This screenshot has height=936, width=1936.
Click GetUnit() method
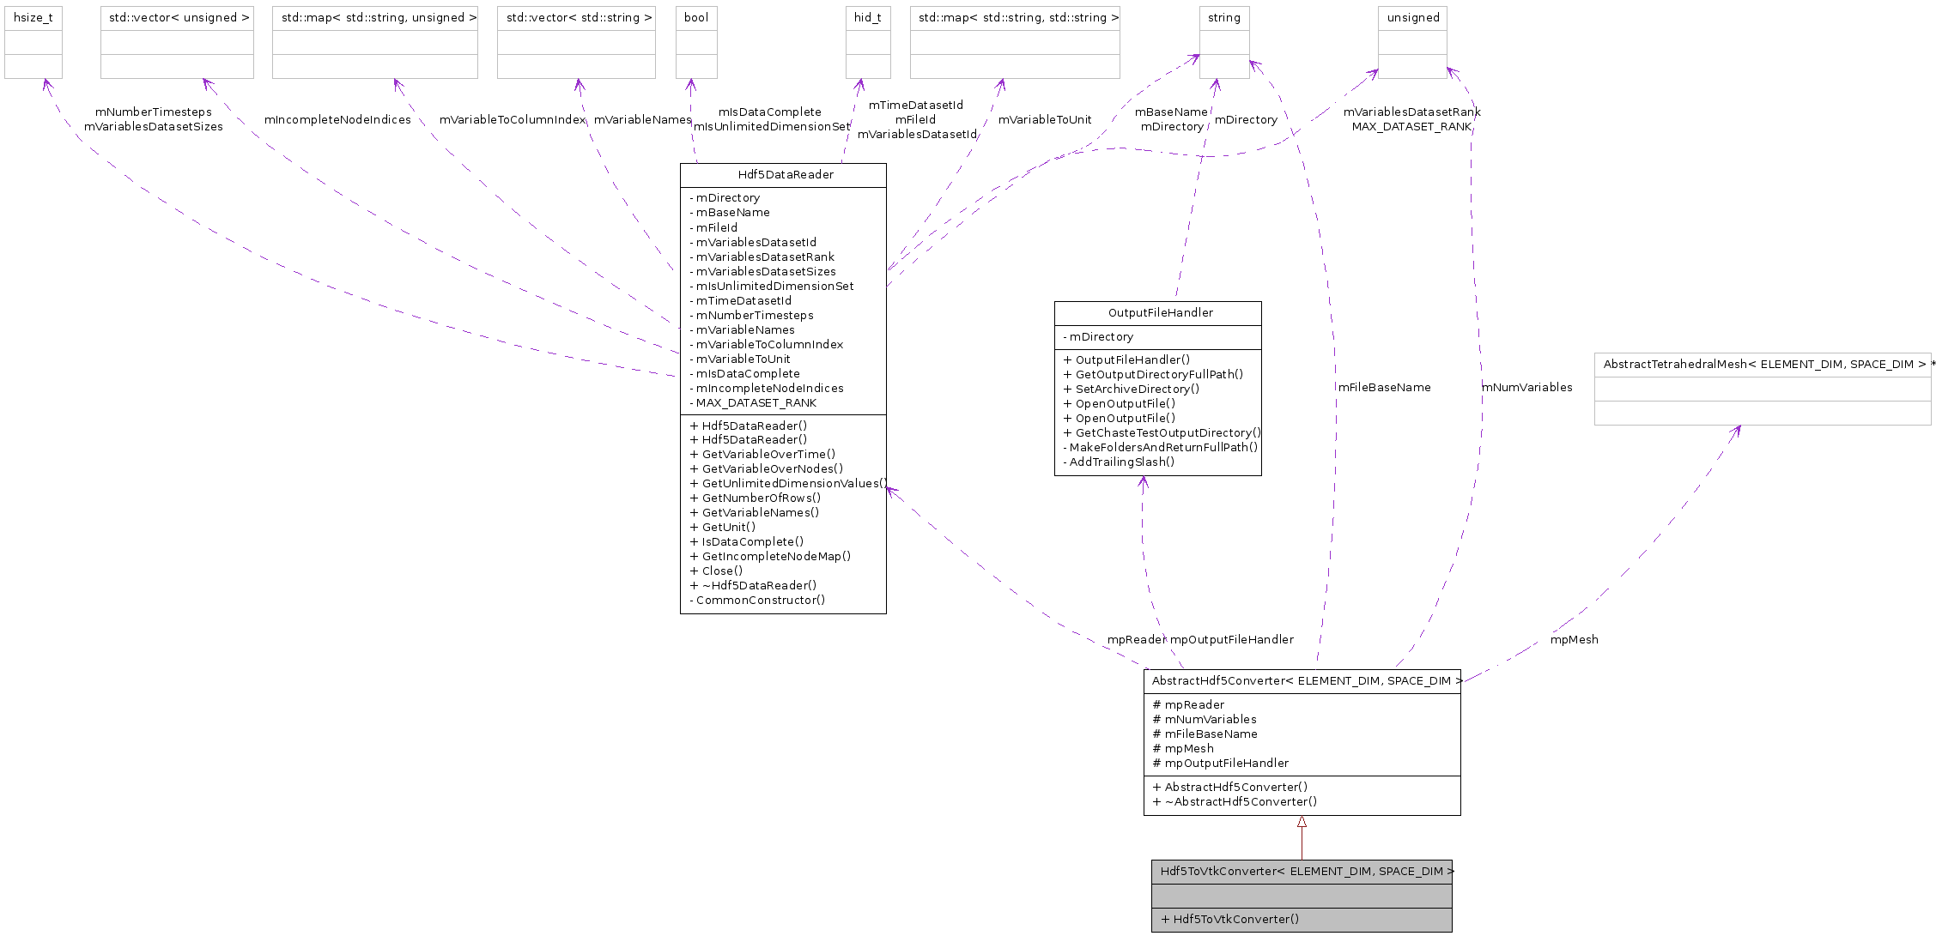(723, 528)
